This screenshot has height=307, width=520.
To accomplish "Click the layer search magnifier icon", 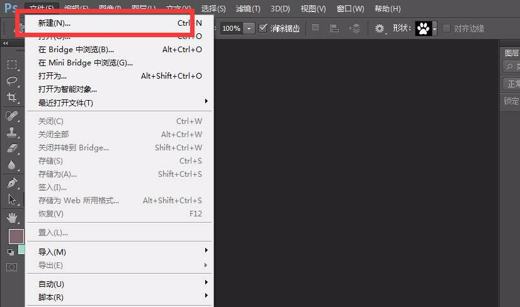I will (x=510, y=67).
